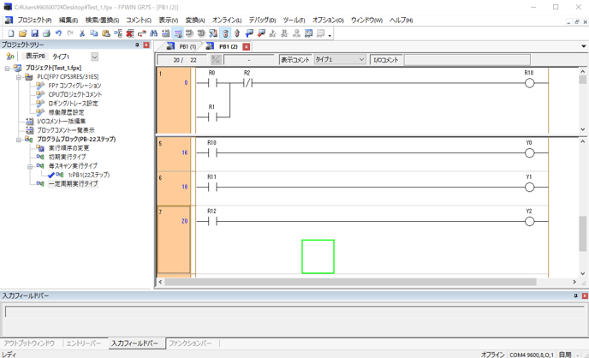This screenshot has height=358, width=589.
Task: Open the オンライン(L) menu
Action: 227,21
